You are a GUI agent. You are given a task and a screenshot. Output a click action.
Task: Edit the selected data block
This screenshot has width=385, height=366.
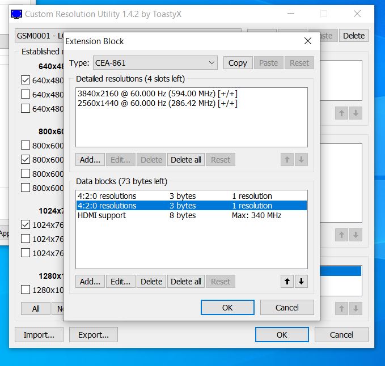(120, 282)
